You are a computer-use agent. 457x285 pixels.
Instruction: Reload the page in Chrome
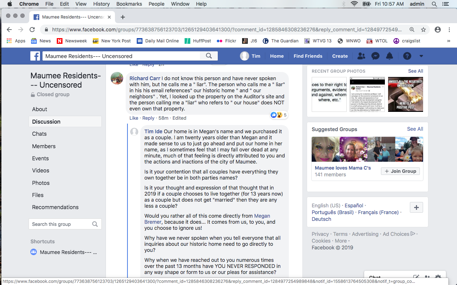point(32,30)
